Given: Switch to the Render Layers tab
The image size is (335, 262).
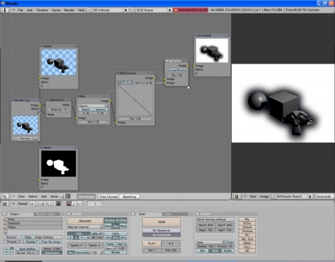Looking at the screenshot, I should (x=46, y=214).
